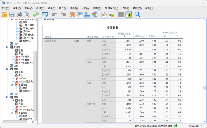Click the Redo arrow icon
207x128 pixels.
pos(63,14)
